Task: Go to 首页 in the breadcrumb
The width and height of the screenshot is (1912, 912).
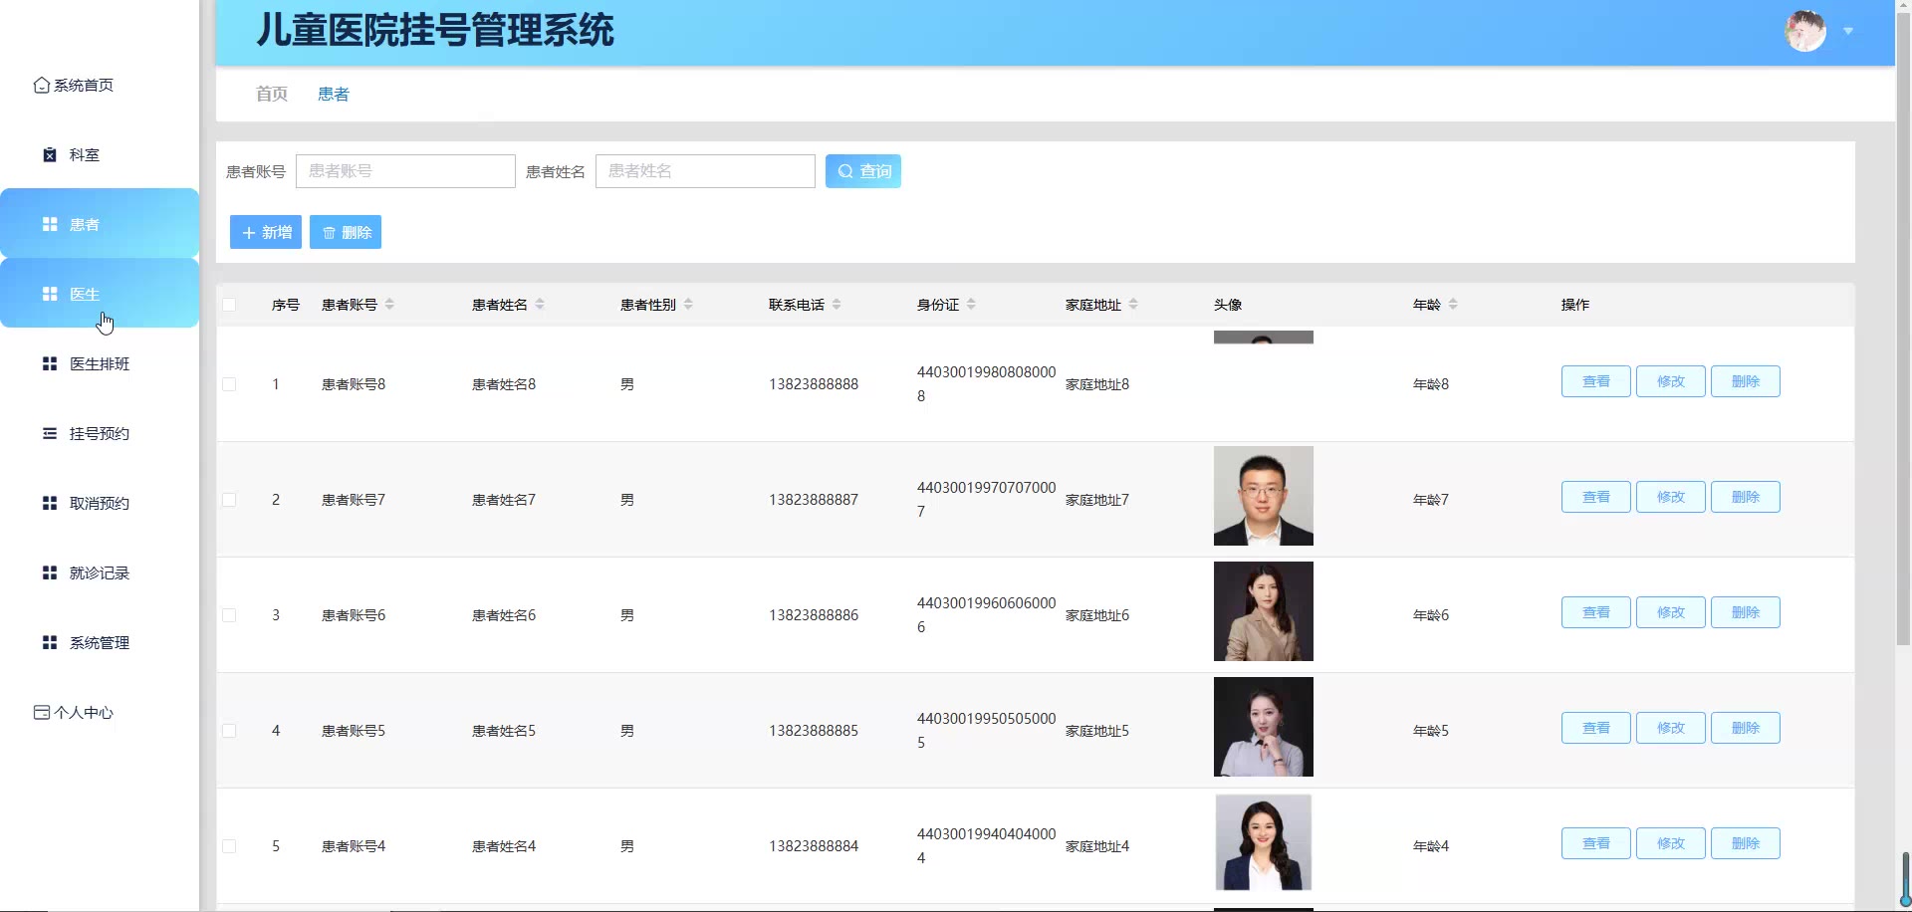Action: tap(271, 94)
